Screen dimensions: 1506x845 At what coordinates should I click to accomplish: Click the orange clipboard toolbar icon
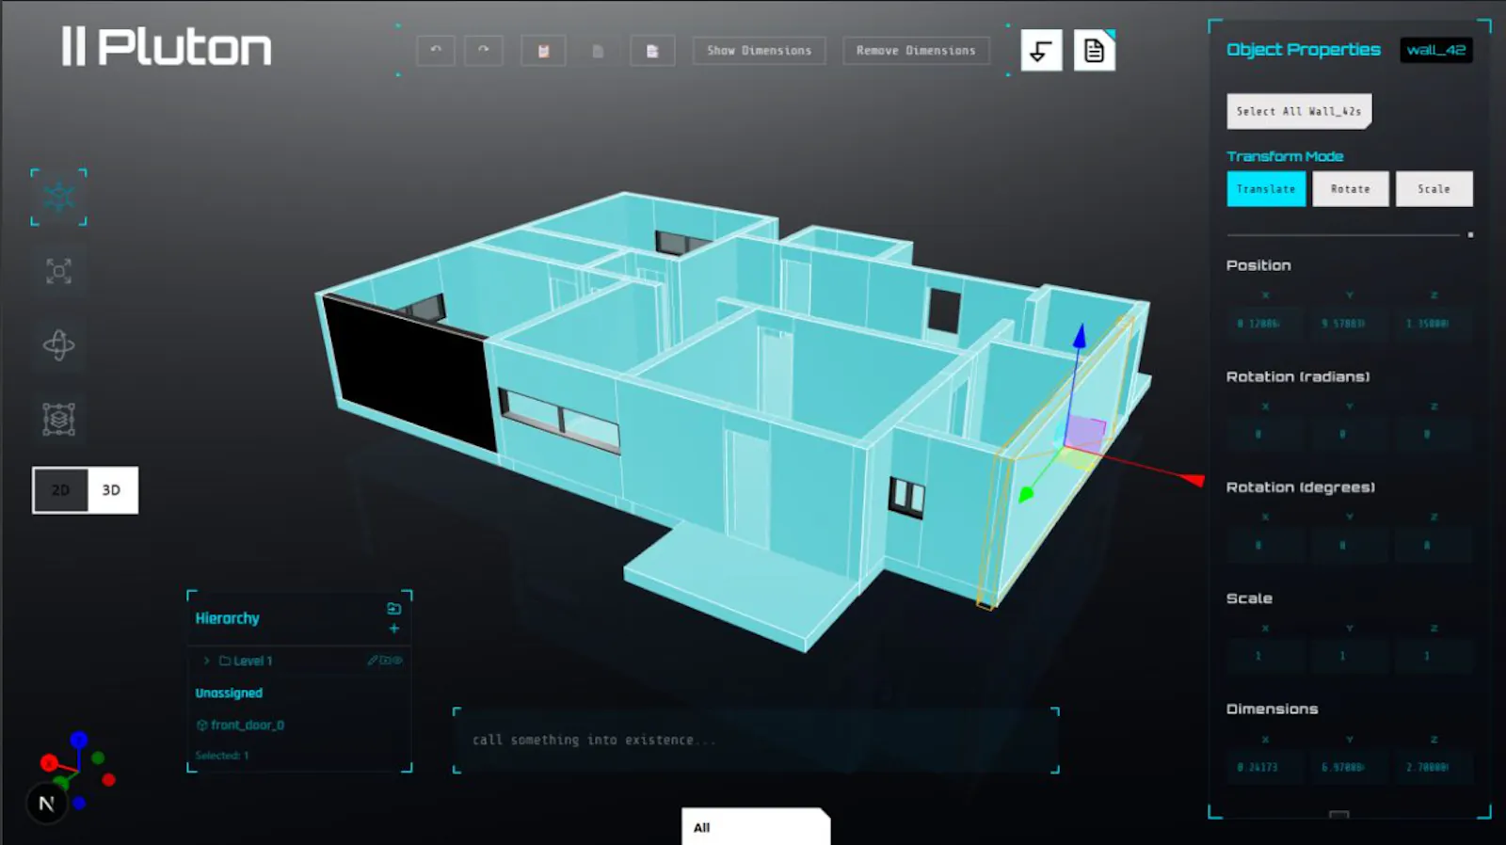(x=543, y=51)
